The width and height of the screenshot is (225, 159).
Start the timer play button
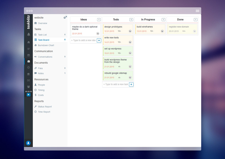[x=28, y=95]
